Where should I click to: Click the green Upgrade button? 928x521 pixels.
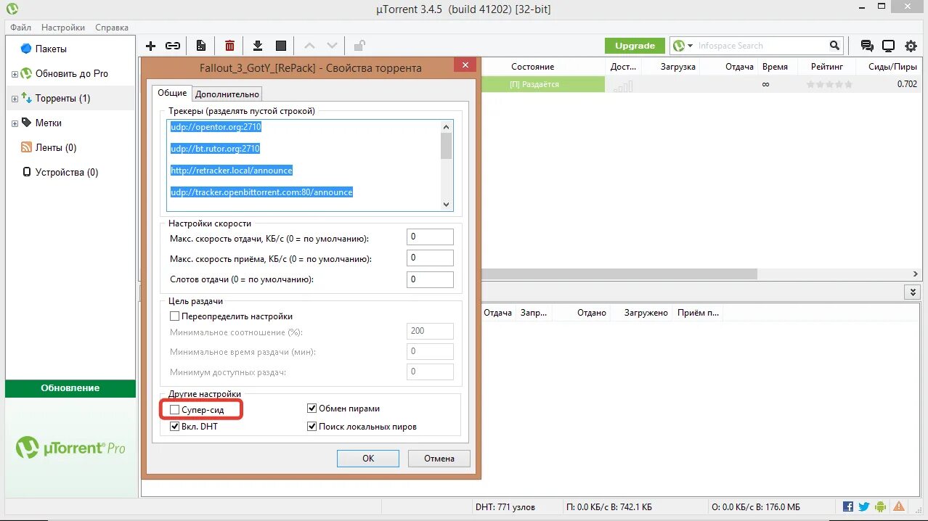[x=635, y=46]
